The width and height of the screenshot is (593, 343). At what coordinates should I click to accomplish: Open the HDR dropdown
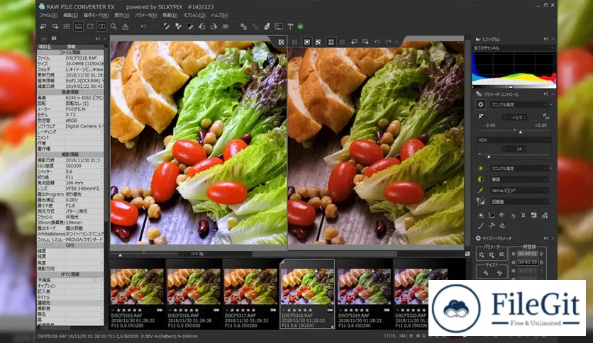point(514,140)
